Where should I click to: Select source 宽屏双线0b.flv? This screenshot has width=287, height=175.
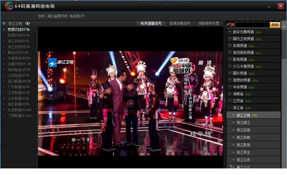[x=19, y=35]
